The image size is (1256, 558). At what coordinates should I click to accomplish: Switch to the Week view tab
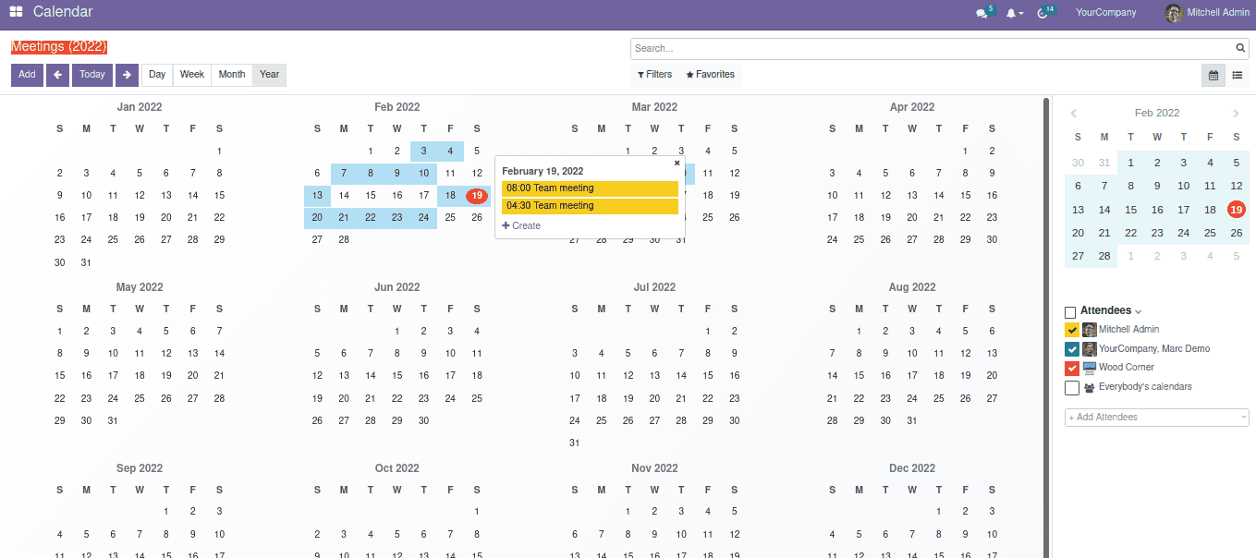coord(192,75)
